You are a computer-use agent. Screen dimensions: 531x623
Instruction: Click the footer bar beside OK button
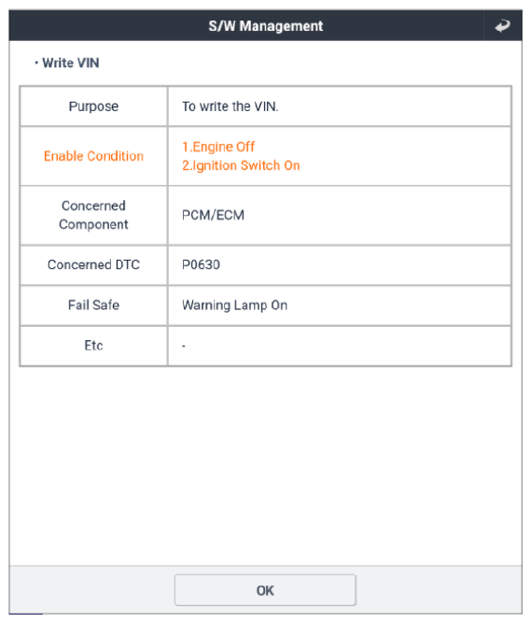(x=437, y=589)
